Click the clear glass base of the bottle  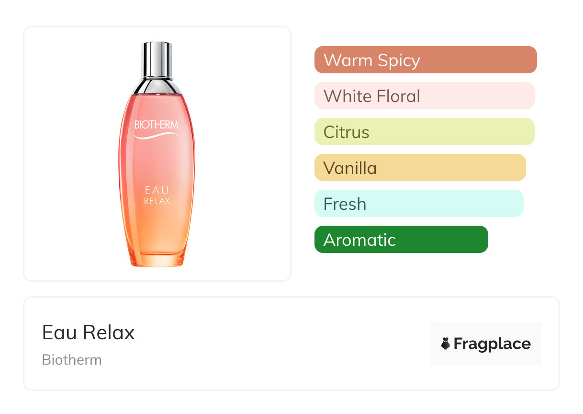tap(157, 260)
